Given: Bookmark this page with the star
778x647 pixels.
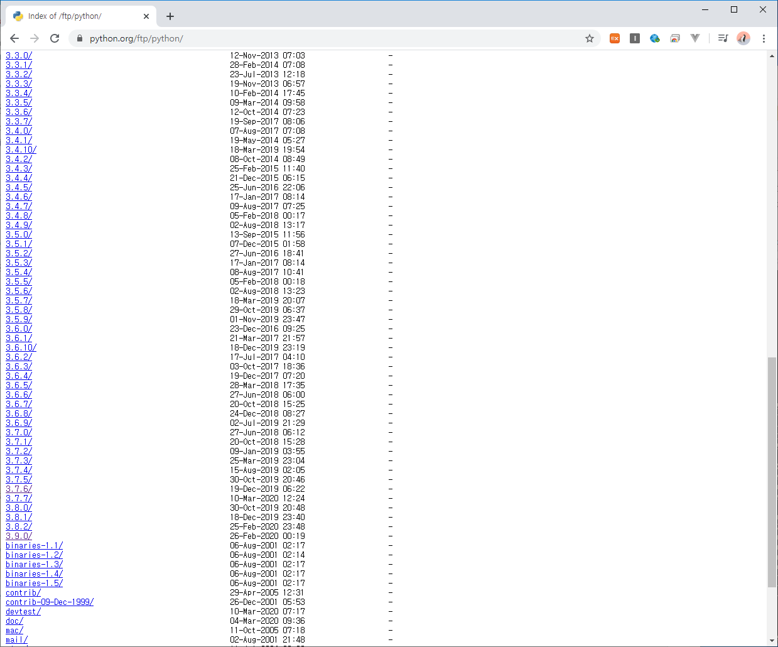Looking at the screenshot, I should click(590, 38).
